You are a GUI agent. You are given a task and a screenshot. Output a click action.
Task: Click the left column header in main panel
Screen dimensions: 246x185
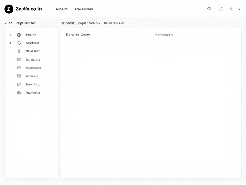point(78,35)
